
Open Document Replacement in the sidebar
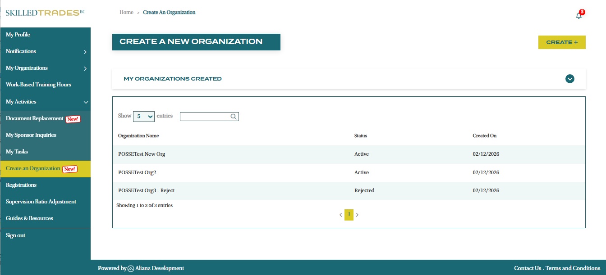point(35,118)
